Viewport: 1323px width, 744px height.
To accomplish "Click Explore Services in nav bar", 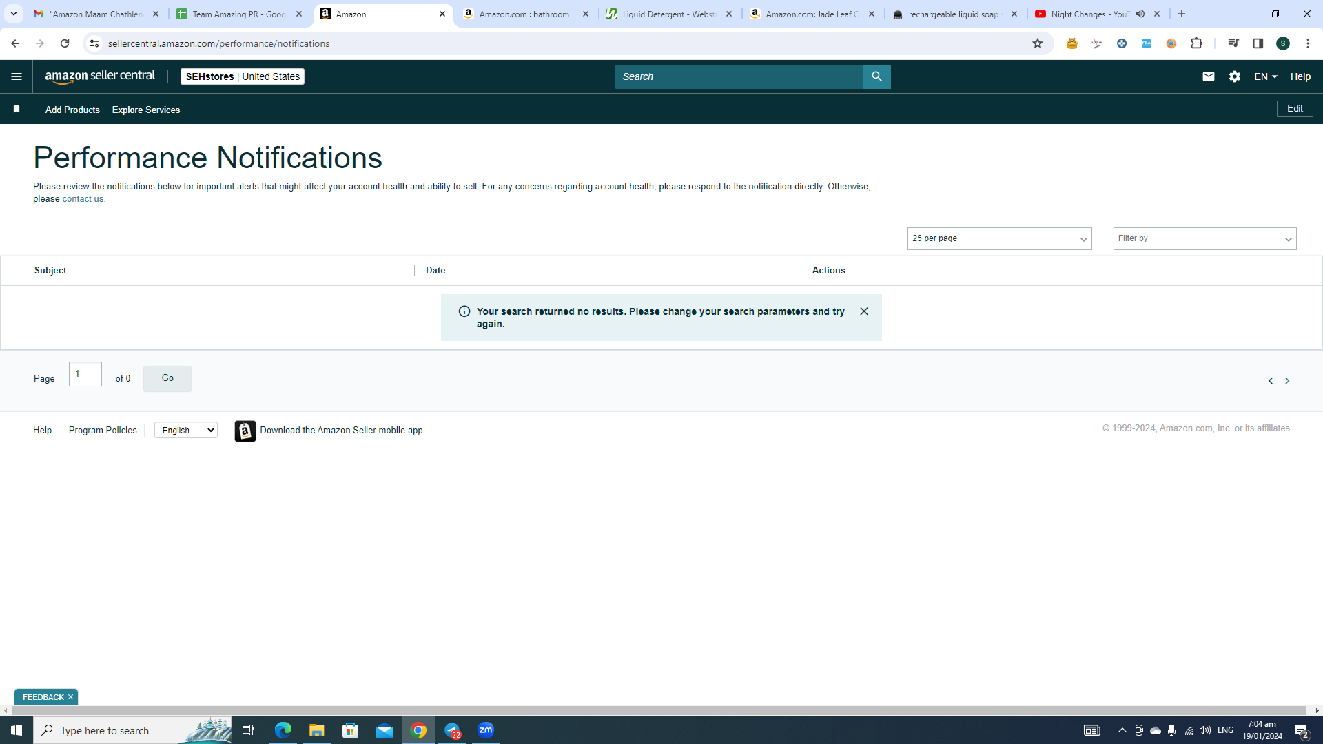I will (146, 110).
